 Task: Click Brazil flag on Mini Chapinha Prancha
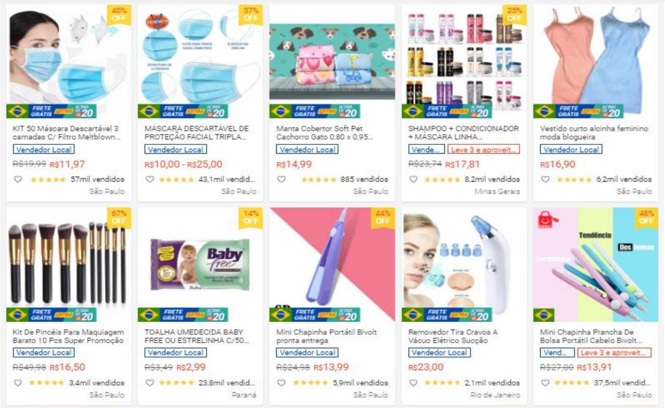click(x=544, y=315)
